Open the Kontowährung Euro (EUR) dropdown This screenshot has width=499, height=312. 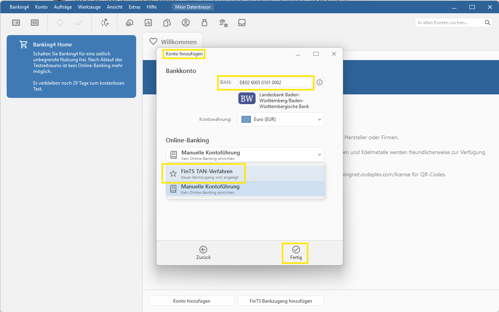[x=281, y=119]
